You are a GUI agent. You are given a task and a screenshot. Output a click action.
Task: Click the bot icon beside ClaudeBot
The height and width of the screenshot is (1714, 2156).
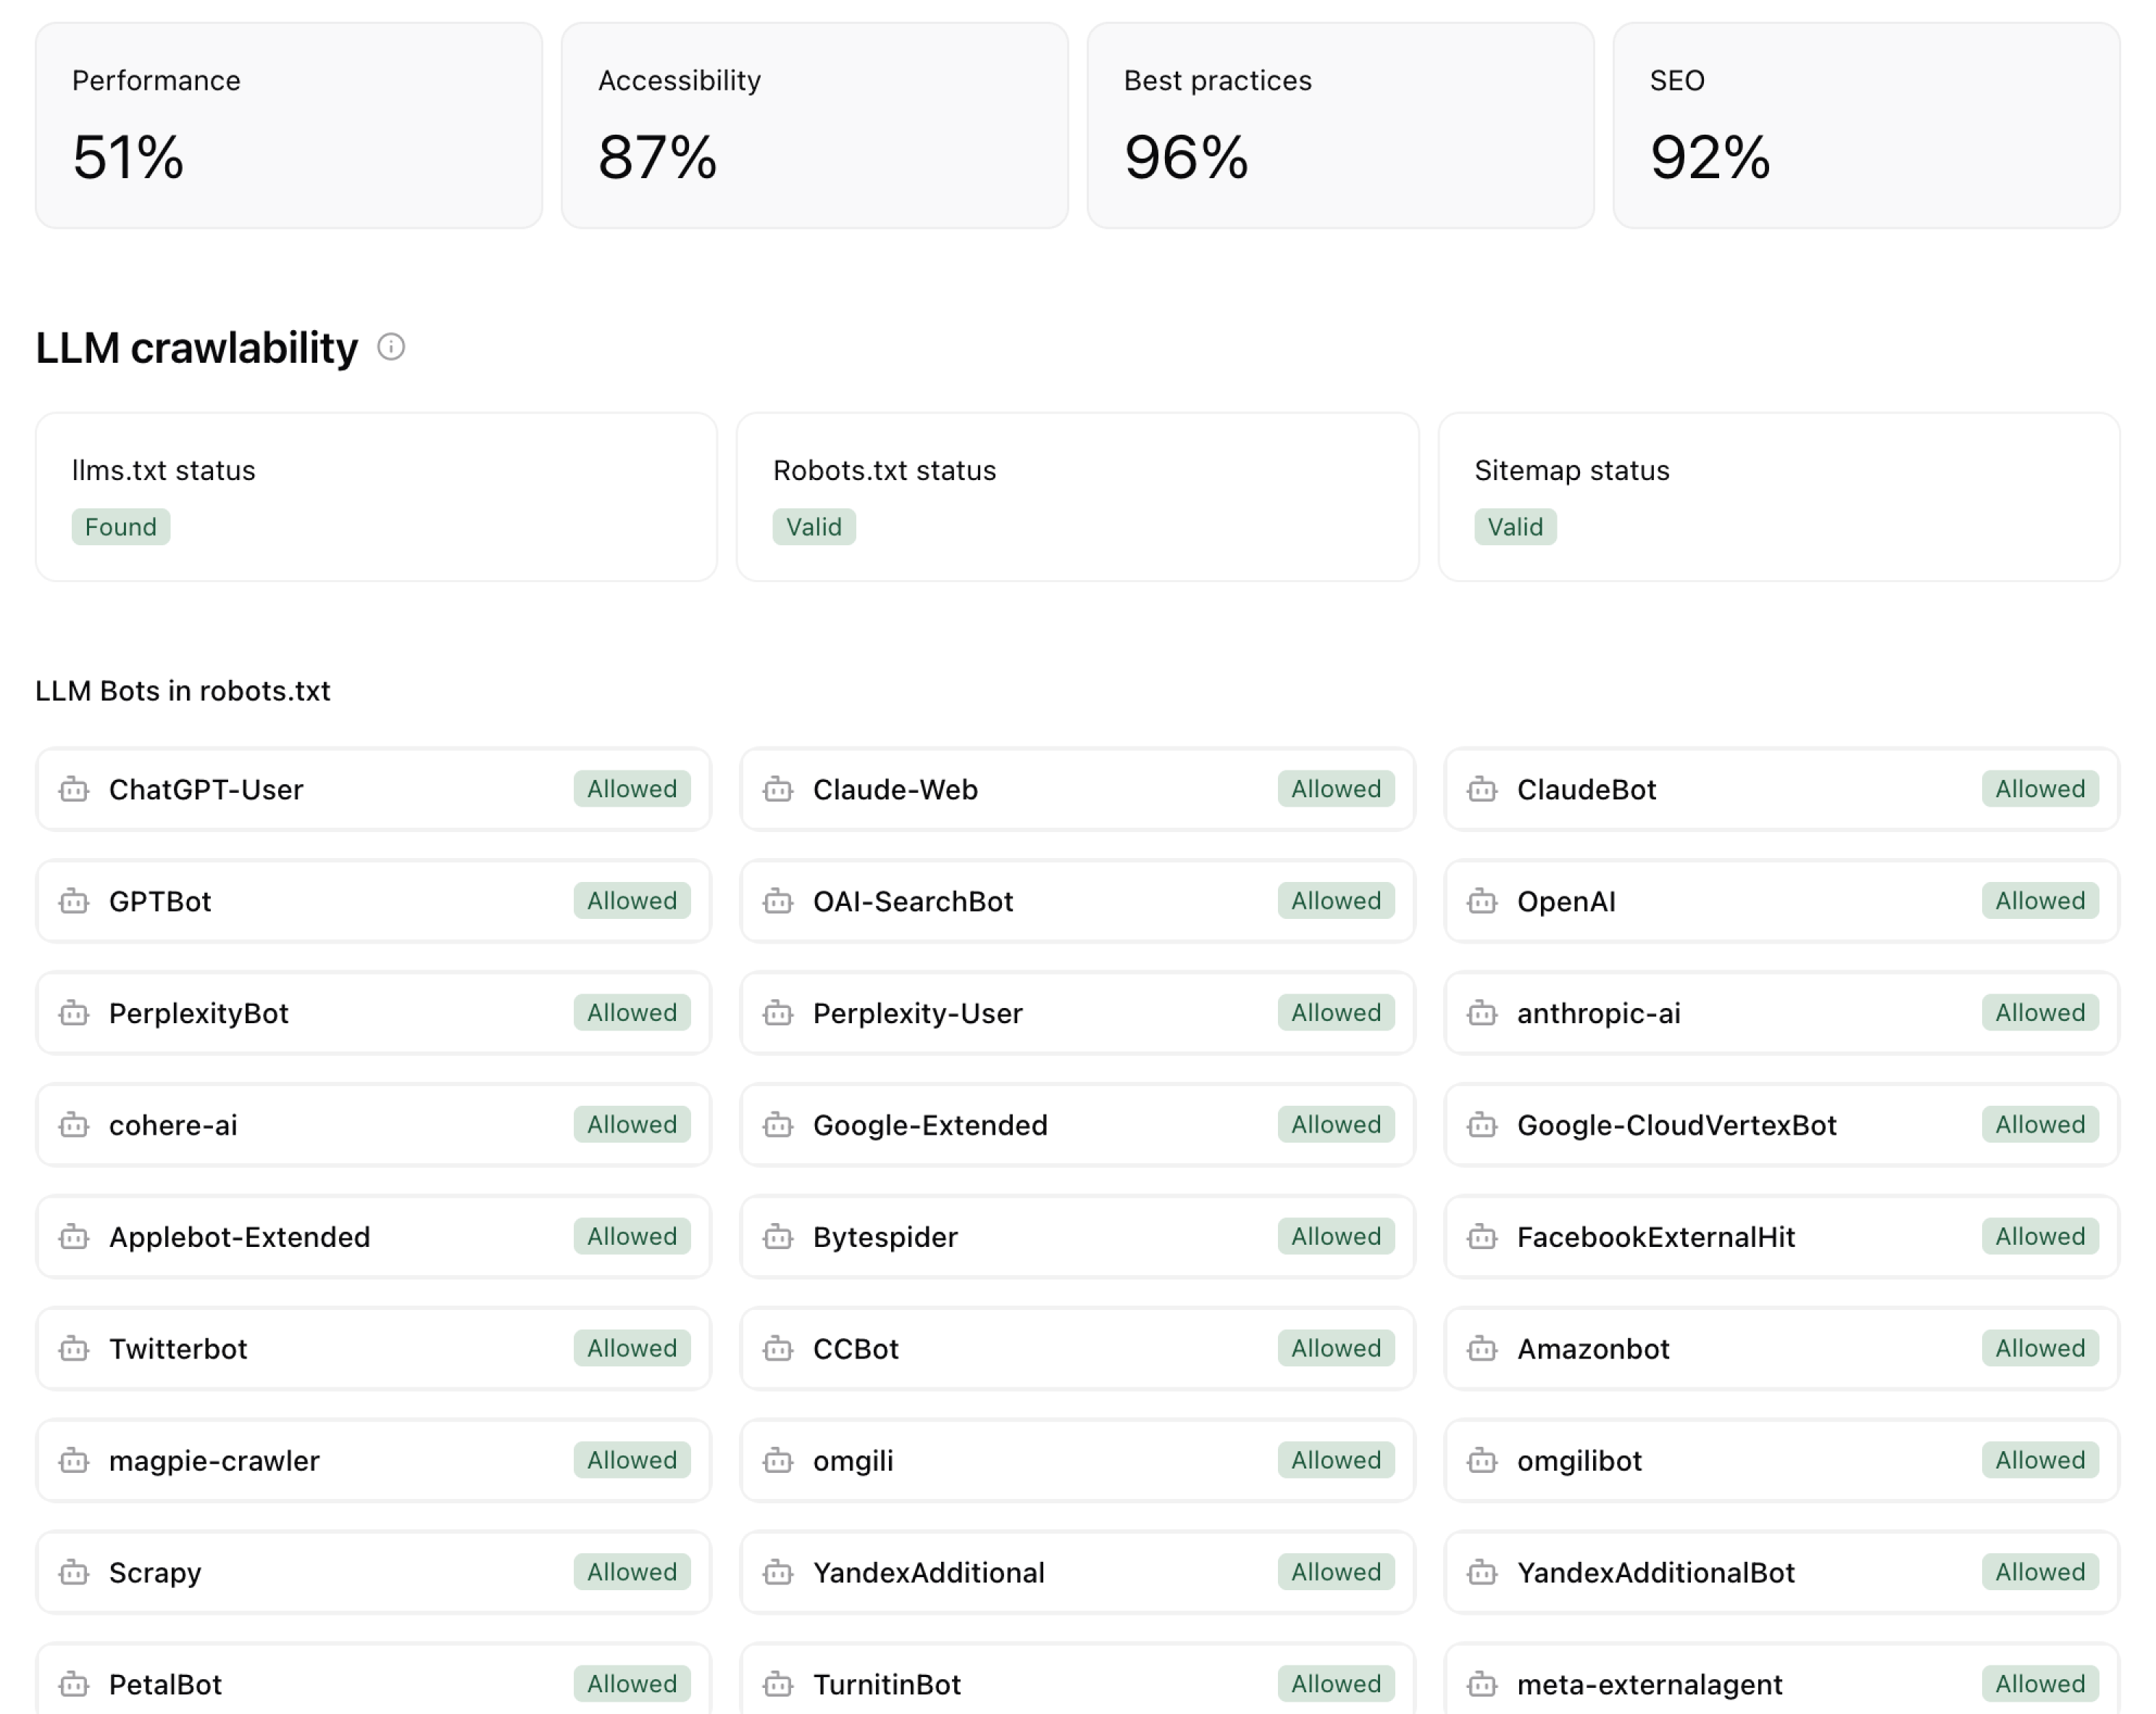pyautogui.click(x=1482, y=789)
